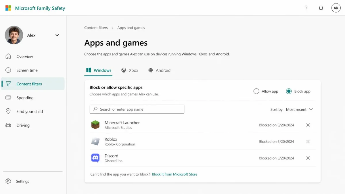Open Settings label in sidebar
Image resolution: width=345 pixels, height=194 pixels.
point(22,181)
